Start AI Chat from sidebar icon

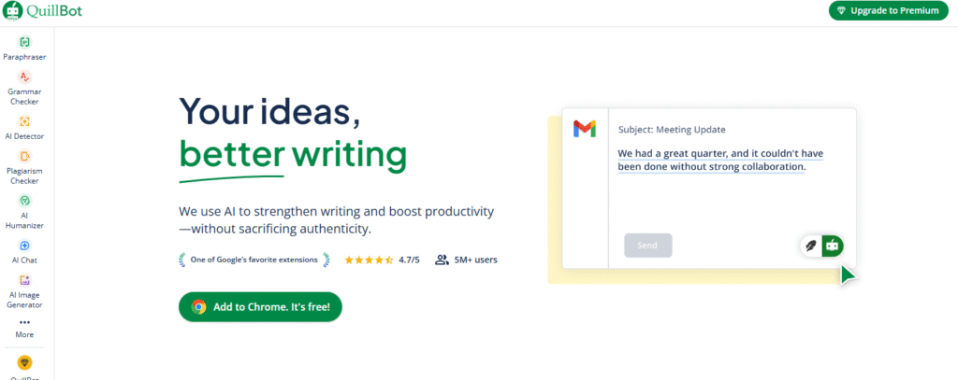(x=24, y=245)
